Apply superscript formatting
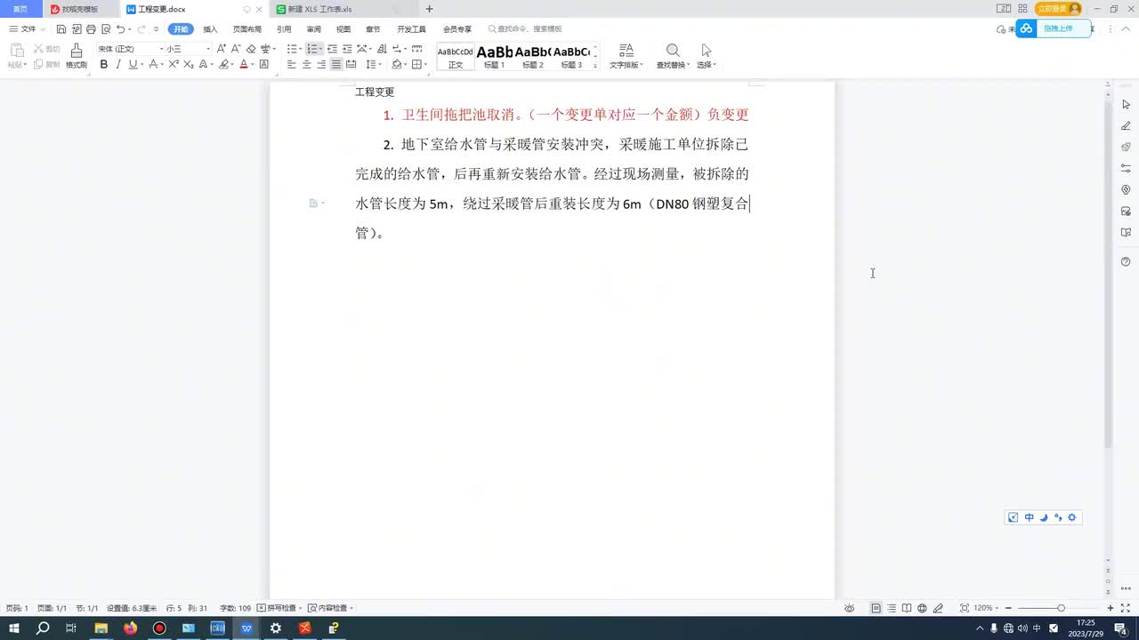Screen dimensions: 1139x640 (174, 65)
